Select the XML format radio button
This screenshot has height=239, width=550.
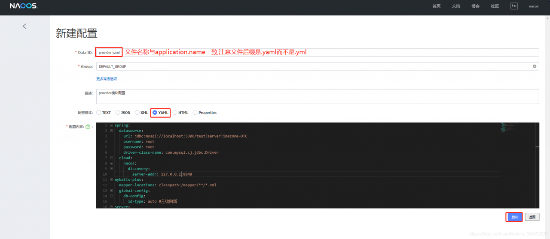click(x=137, y=113)
